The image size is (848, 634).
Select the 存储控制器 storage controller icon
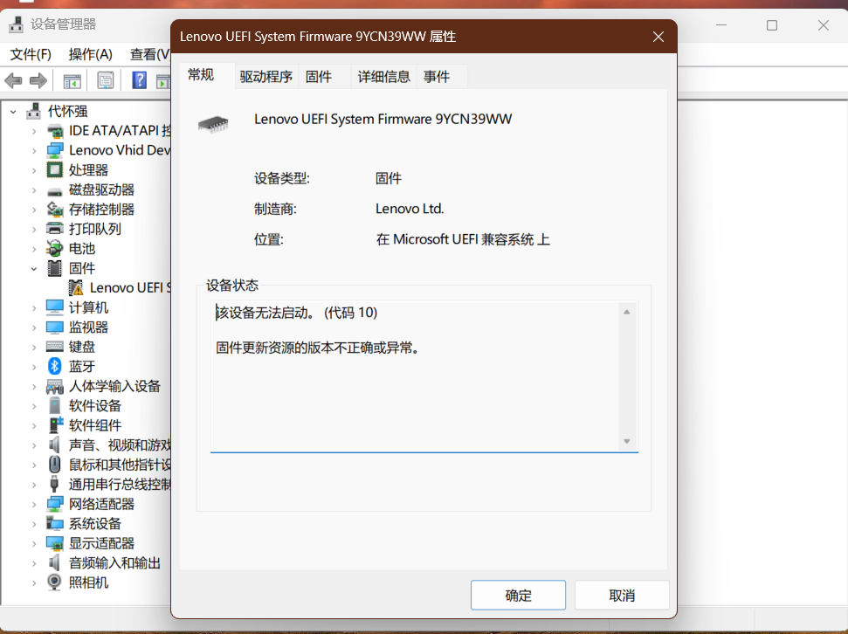tap(55, 210)
